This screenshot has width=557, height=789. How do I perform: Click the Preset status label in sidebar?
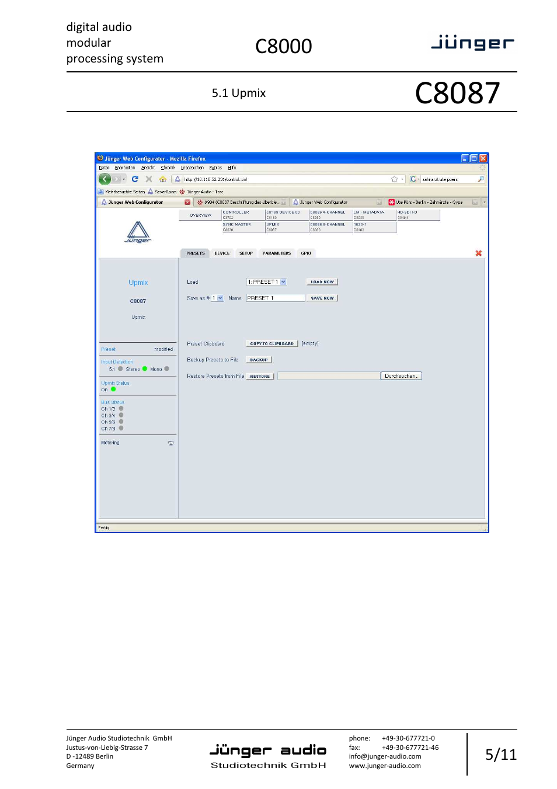[x=109, y=349]
